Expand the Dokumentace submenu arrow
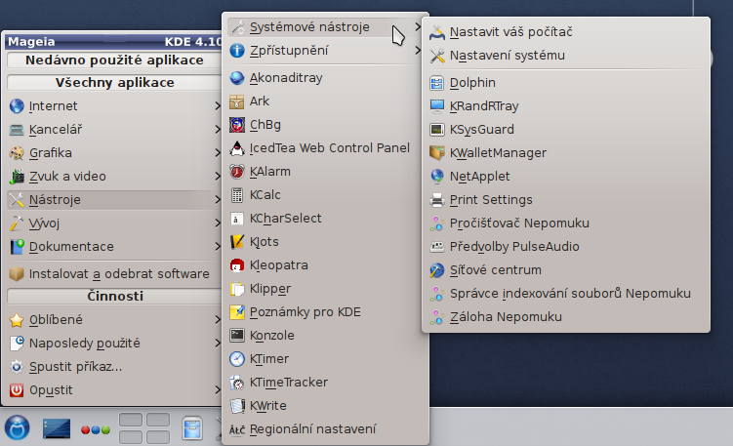733x446 pixels. click(218, 246)
